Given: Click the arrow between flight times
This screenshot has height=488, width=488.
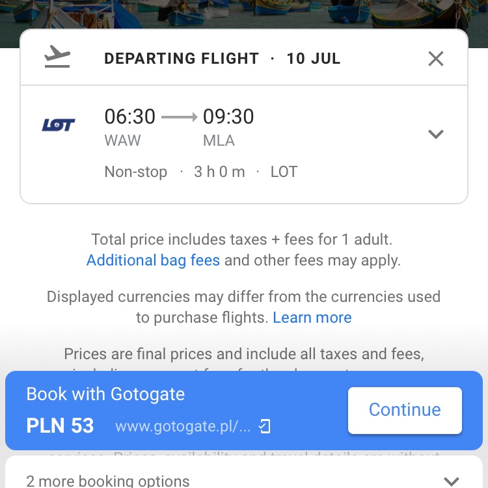Looking at the screenshot, I should [x=180, y=117].
